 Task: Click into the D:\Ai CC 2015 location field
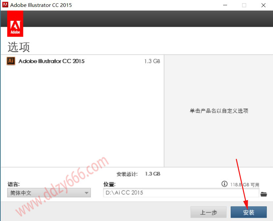click(181, 193)
